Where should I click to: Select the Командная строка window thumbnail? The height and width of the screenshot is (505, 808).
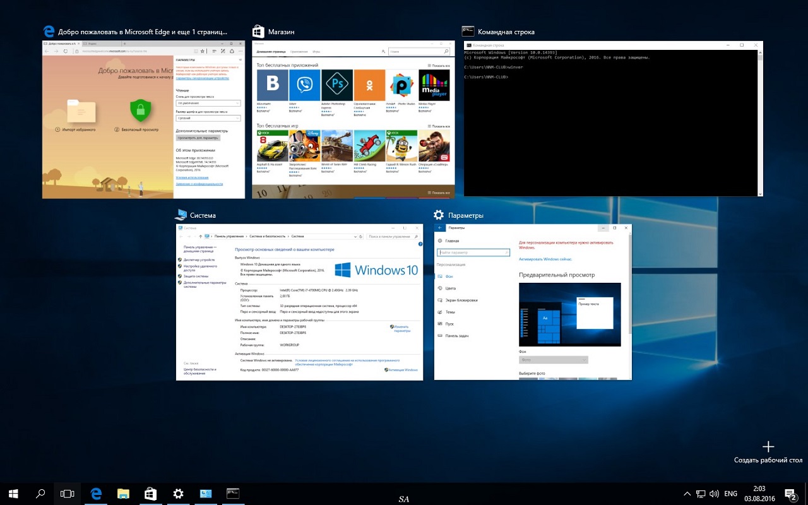coord(613,119)
